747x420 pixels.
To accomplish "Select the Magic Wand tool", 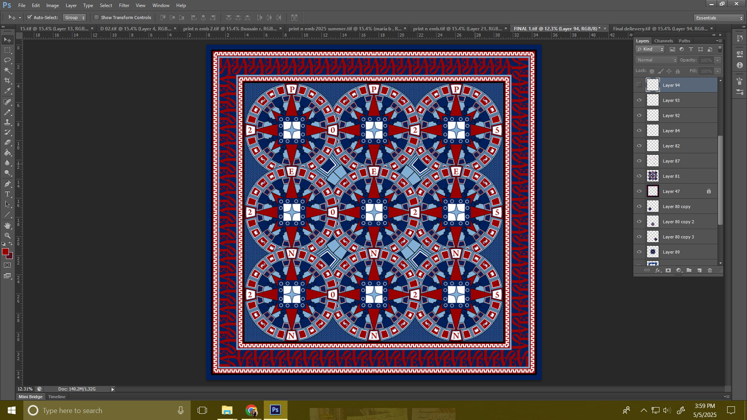I will point(7,70).
